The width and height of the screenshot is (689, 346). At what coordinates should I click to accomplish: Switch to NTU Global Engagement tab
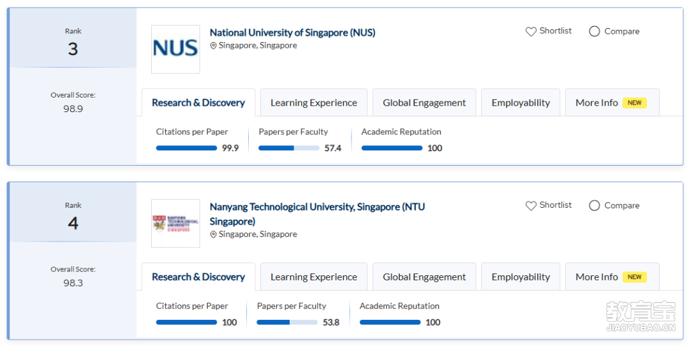pos(424,277)
